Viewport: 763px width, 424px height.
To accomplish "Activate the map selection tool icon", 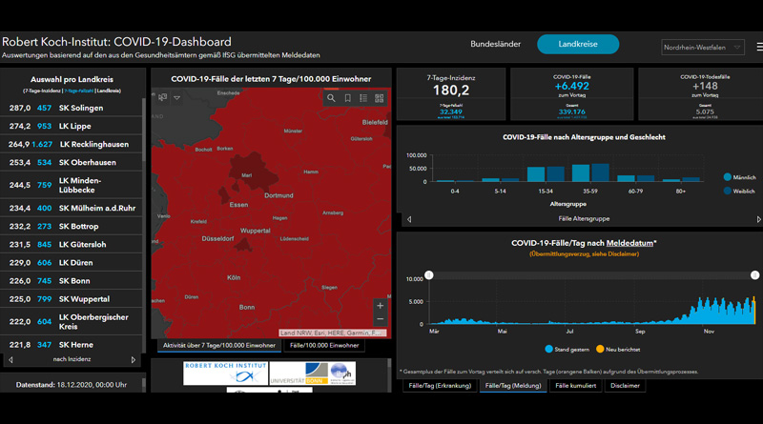I will tap(162, 97).
